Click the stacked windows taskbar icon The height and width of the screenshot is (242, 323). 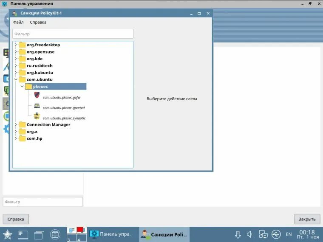click(39, 235)
